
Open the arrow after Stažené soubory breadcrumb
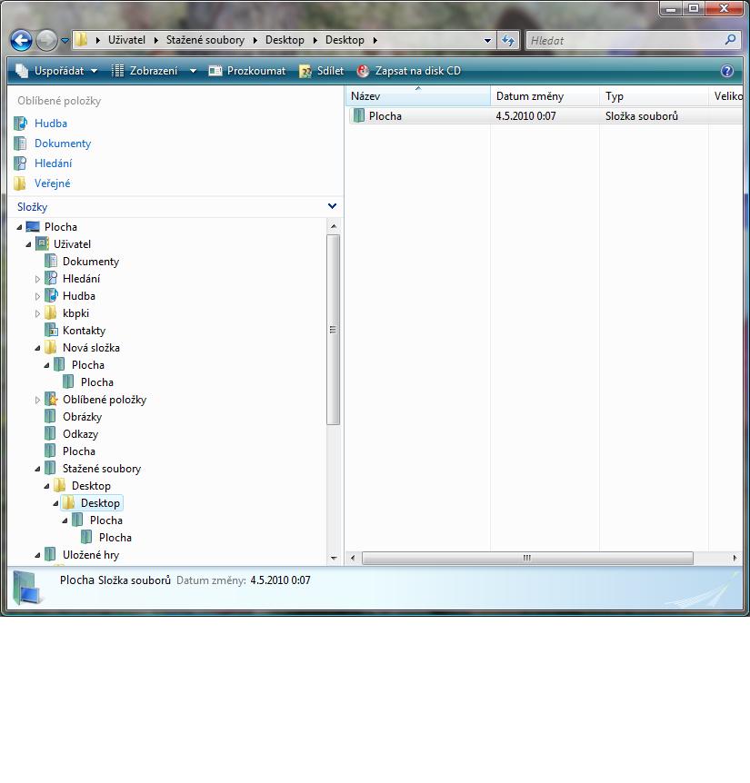pos(255,41)
